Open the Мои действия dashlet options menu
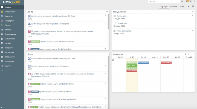 click(193, 12)
